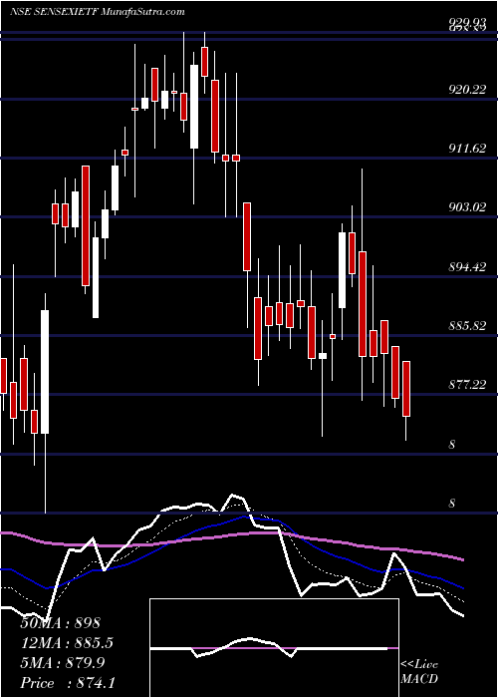Click the <<Live MACD label
This screenshot has height=698, width=498.
coord(419,672)
